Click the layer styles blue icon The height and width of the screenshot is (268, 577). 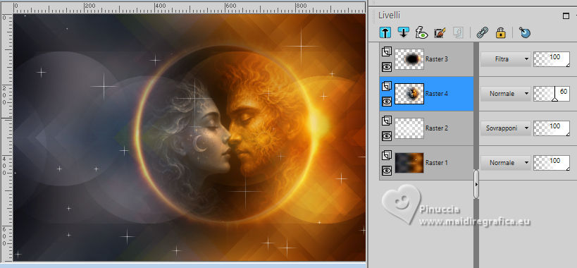click(x=525, y=32)
